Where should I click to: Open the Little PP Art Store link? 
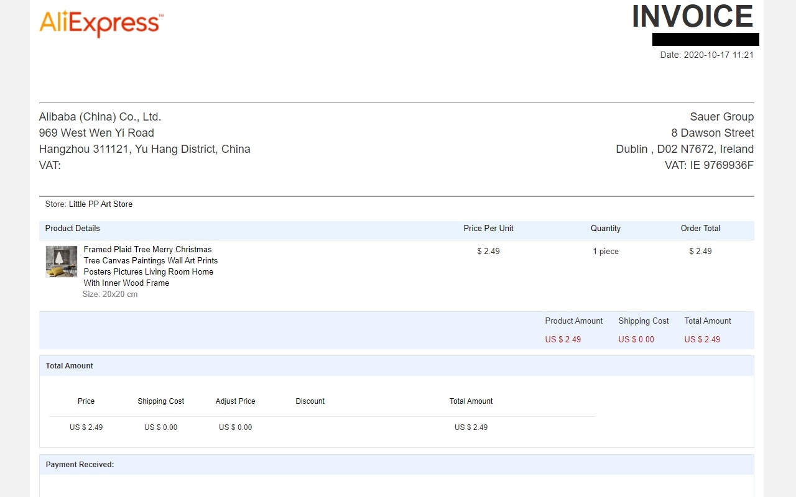(x=100, y=204)
